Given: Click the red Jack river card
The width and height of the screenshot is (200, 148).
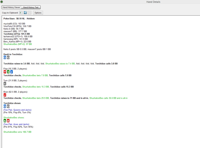Looking at the screenshot, I should click(5, 95).
